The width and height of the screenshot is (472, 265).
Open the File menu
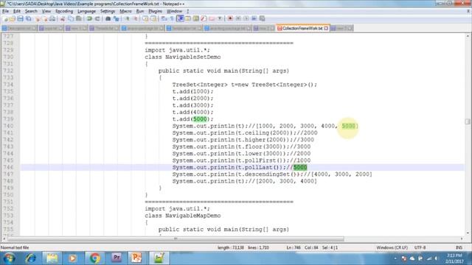point(5,11)
